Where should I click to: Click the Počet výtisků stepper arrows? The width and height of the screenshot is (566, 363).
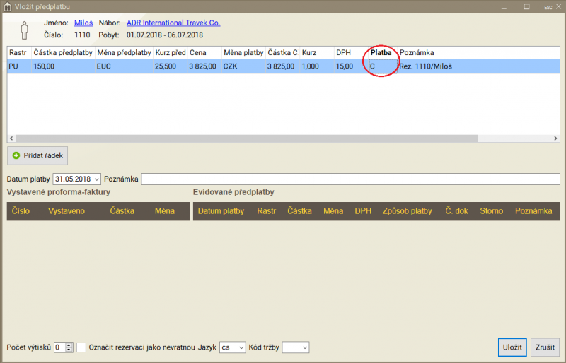69,347
